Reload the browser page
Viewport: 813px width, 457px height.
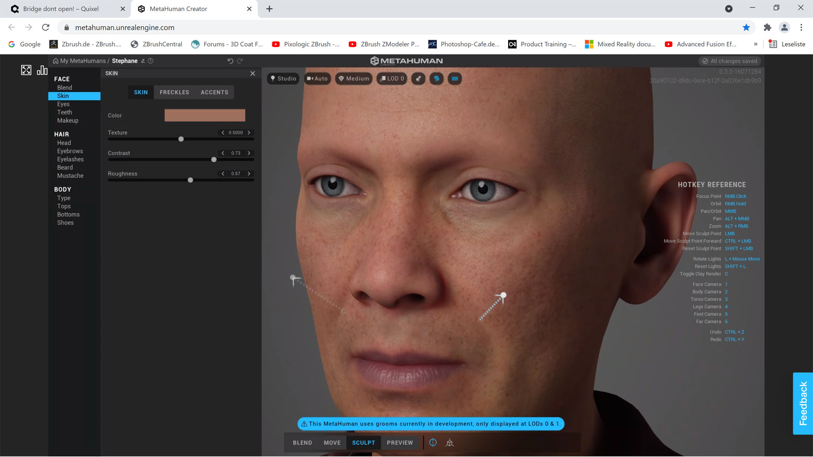(46, 28)
